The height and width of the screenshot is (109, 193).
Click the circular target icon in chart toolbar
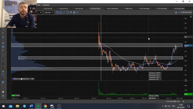point(61,12)
